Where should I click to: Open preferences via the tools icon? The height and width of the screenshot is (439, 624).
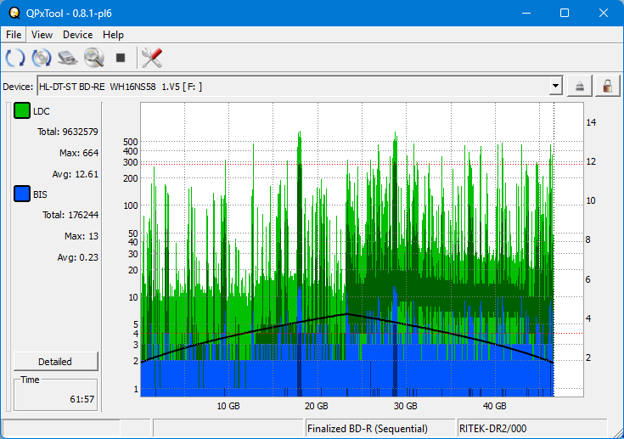[152, 58]
